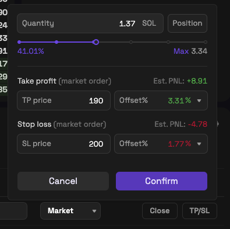Click the TP price input field
230x229 pixels.
coord(63,100)
